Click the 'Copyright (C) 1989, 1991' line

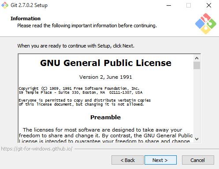coord(79,88)
